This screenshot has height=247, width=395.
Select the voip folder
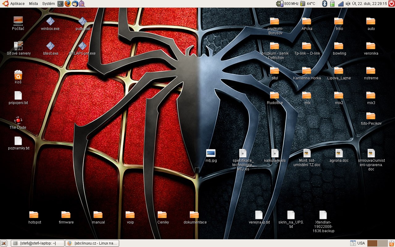[130, 217]
